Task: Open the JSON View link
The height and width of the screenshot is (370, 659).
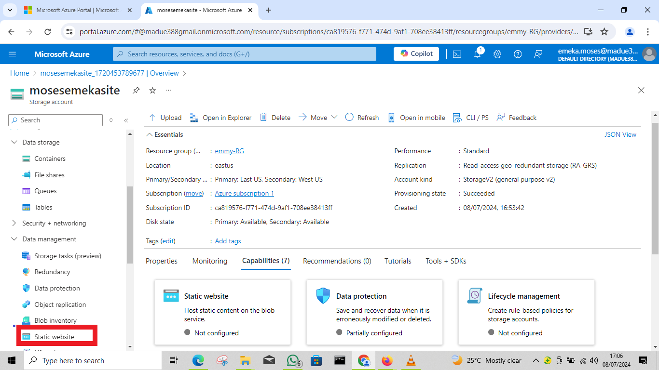Action: (620, 135)
